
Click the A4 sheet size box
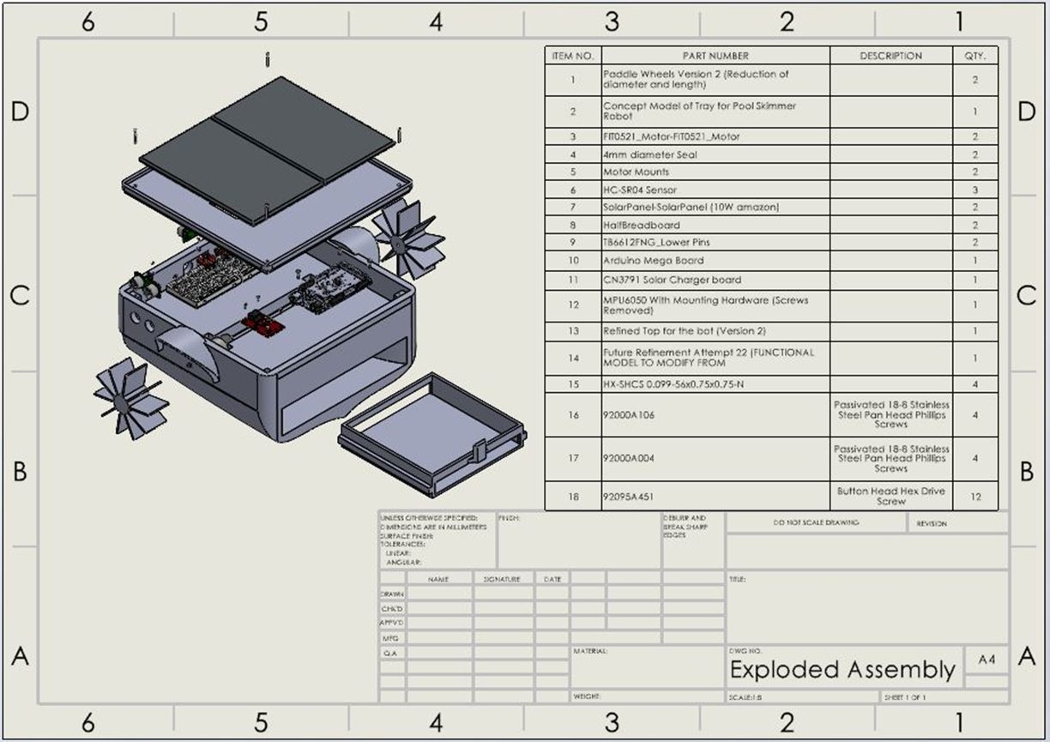(x=987, y=660)
